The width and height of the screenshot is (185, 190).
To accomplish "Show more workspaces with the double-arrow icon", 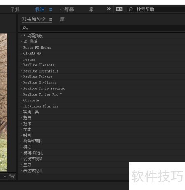I will pyautogui.click(x=109, y=9).
